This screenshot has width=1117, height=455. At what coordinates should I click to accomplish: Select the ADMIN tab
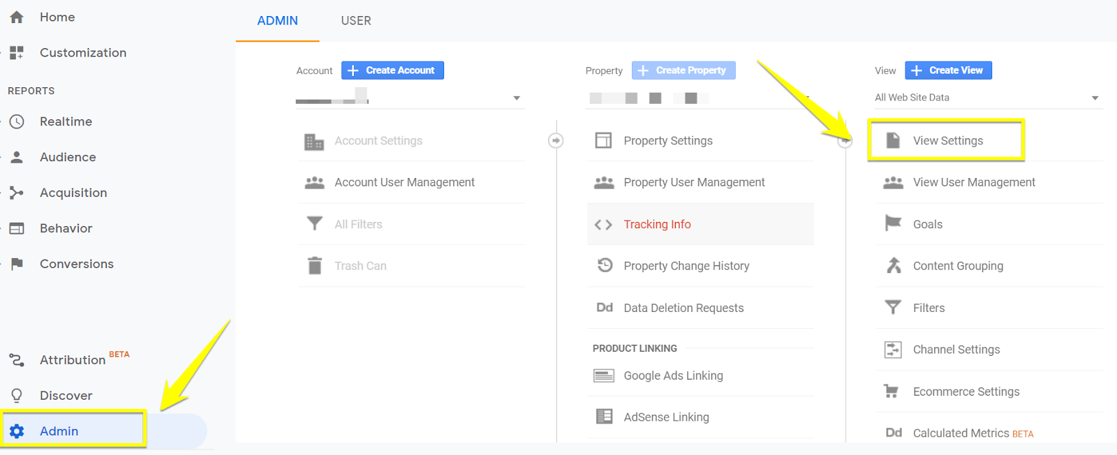pos(277,21)
